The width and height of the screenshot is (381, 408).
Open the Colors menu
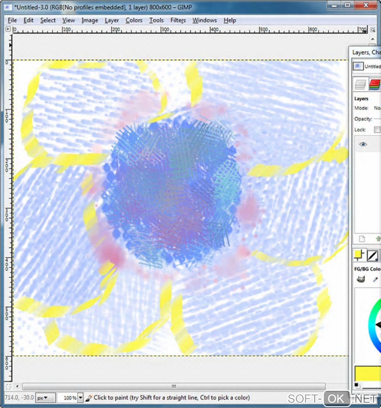[134, 20]
